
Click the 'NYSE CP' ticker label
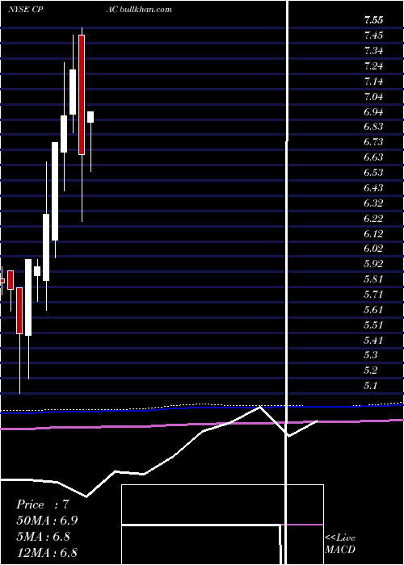point(25,9)
